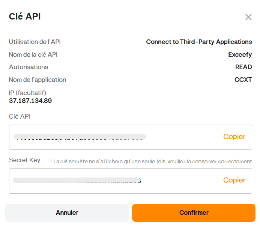Viewport: 260px width, 232px height.
Task: Click the Clé API dialog title
Action: point(25,17)
